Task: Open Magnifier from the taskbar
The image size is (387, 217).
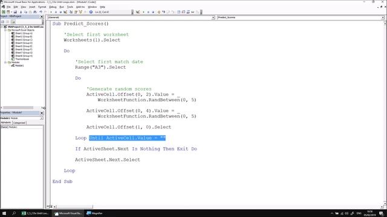Action: (x=94, y=213)
